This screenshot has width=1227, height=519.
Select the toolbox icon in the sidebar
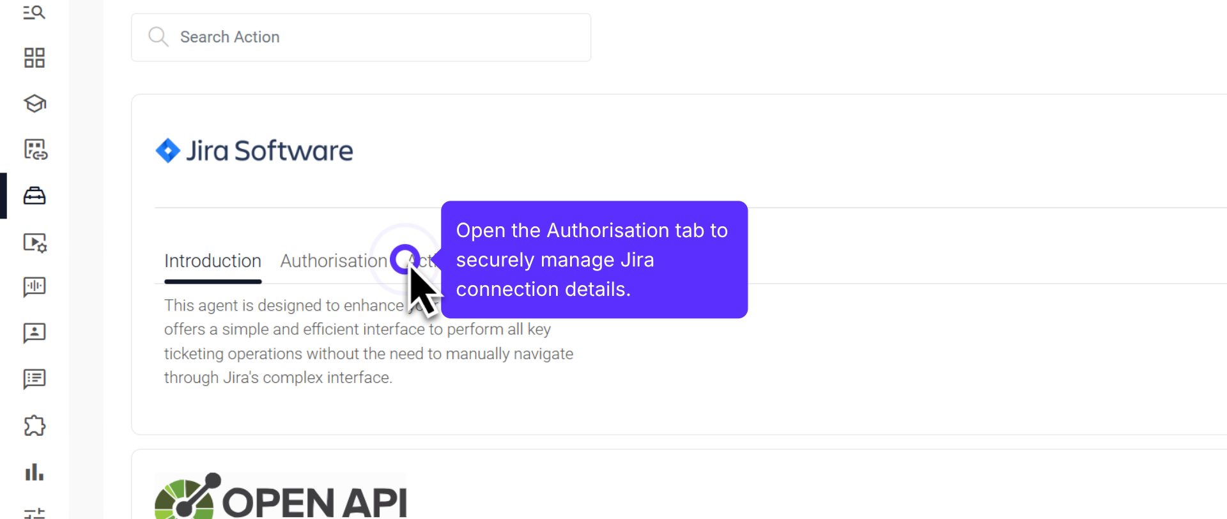click(35, 196)
